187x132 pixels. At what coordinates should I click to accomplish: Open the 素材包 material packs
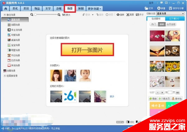(177, 99)
